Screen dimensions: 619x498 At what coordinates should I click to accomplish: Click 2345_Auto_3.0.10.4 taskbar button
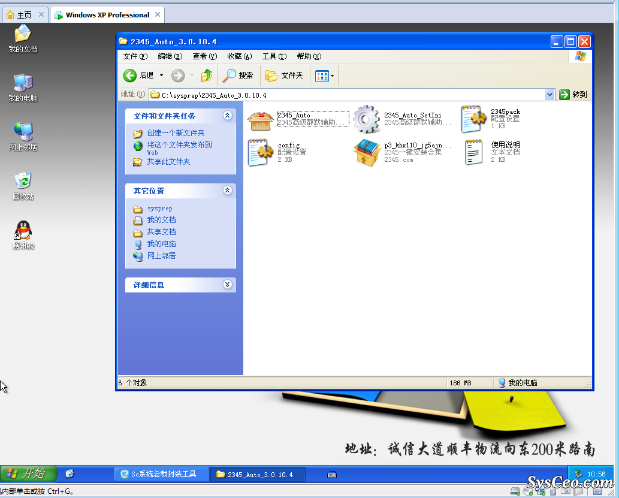(258, 474)
